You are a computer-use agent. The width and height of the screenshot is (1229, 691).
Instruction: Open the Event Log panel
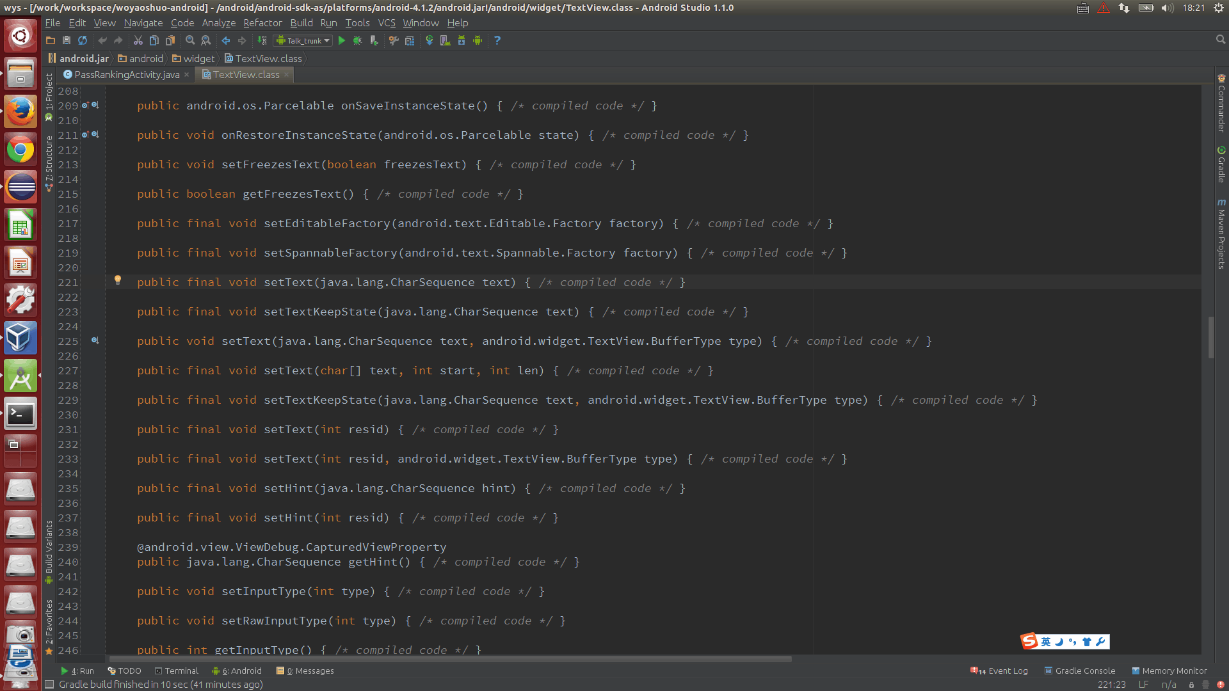coord(999,671)
